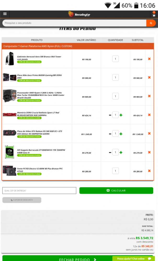Screen dimensions: 158x261
Task: Remove the PCYES Electro V2 power supply
Action: (149, 171)
